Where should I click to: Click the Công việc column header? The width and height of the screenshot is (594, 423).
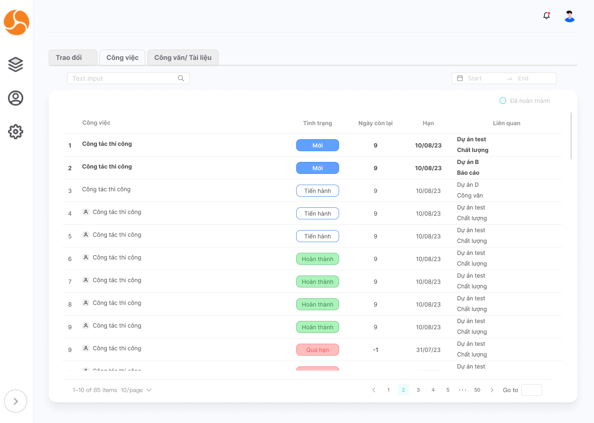[x=96, y=123]
